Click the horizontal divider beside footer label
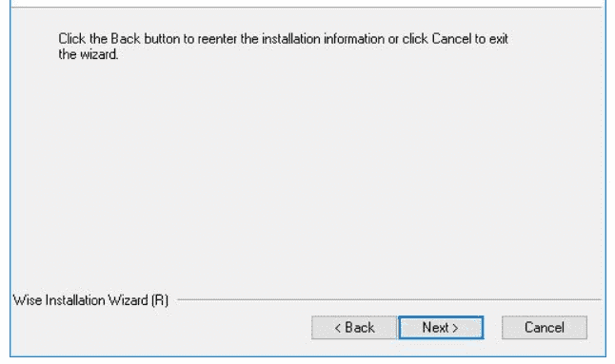The height and width of the screenshot is (364, 615). tap(389, 299)
